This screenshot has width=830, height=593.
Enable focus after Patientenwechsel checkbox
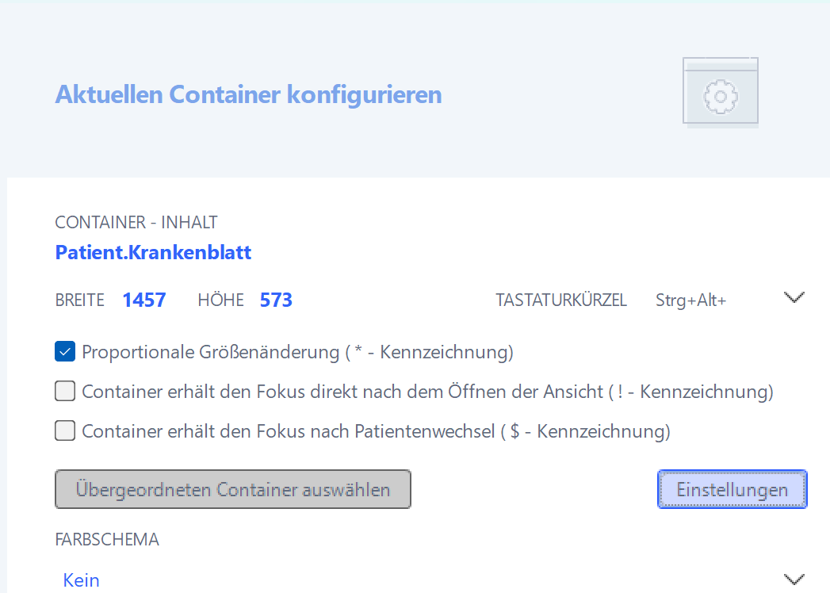(x=65, y=430)
